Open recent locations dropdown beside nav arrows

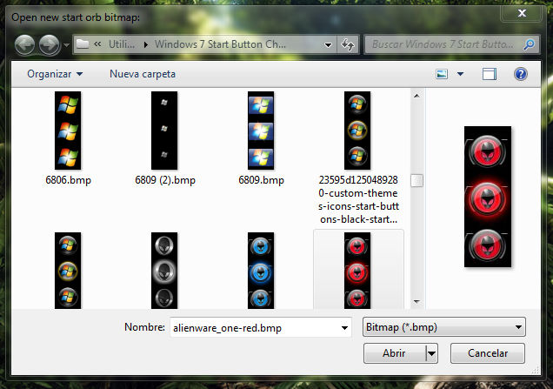(66, 45)
